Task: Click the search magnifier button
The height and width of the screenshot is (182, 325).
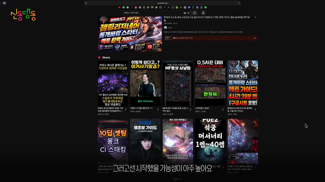Action: (195, 13)
